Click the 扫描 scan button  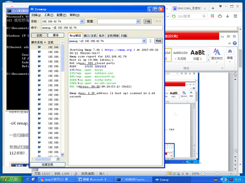(148, 21)
